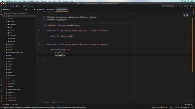
Task: Collapse the app folder in the project tree
Action: point(5,16)
